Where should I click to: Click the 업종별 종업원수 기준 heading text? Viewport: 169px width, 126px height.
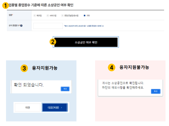coord(41,5)
